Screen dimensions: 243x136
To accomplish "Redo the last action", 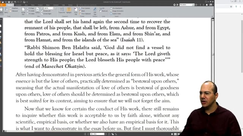I will [x=21, y=2].
